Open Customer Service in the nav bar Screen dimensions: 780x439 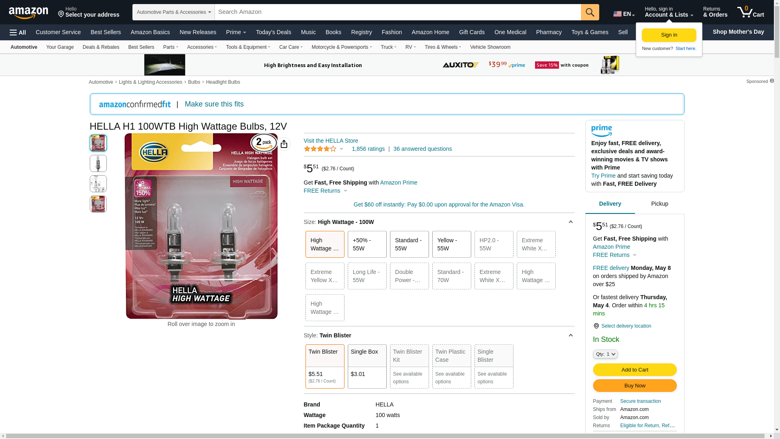[x=58, y=32]
